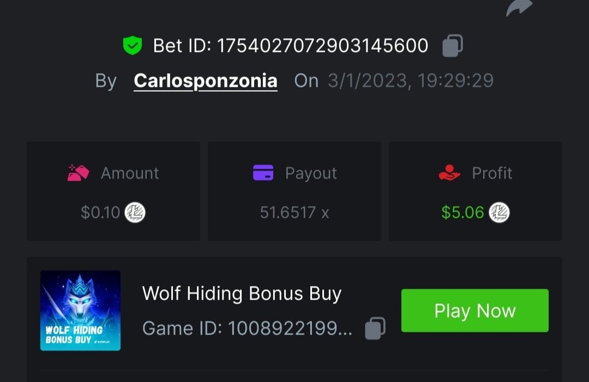This screenshot has width=589, height=382.
Task: Click the 51.6517 x payout value
Action: point(294,212)
